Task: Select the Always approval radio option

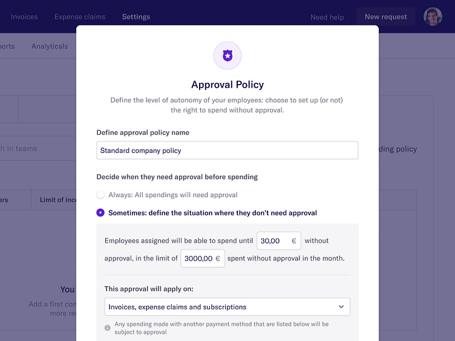Action: [100, 195]
